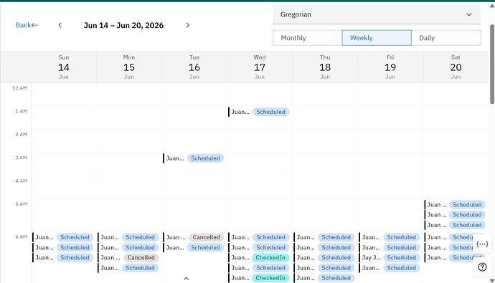
Task: Open first Thursday 6 AM Scheduled appointment
Action: tap(324, 237)
